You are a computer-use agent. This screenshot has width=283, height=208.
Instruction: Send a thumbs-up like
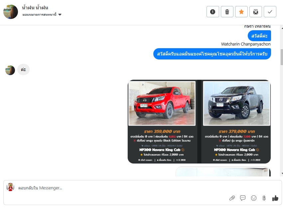tap(275, 198)
